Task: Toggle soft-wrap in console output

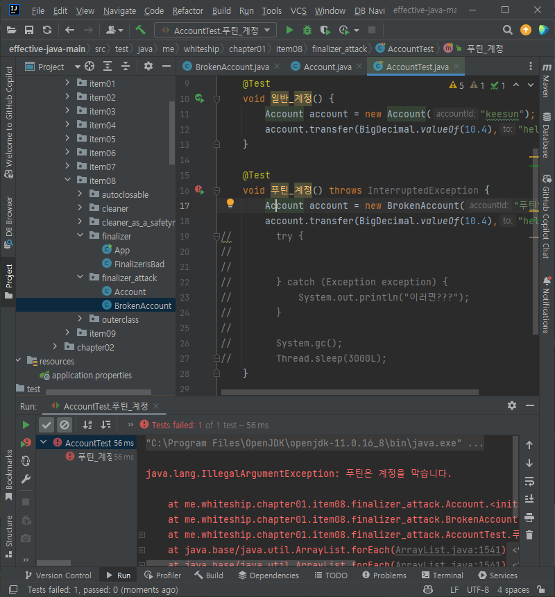Action: coord(529,481)
